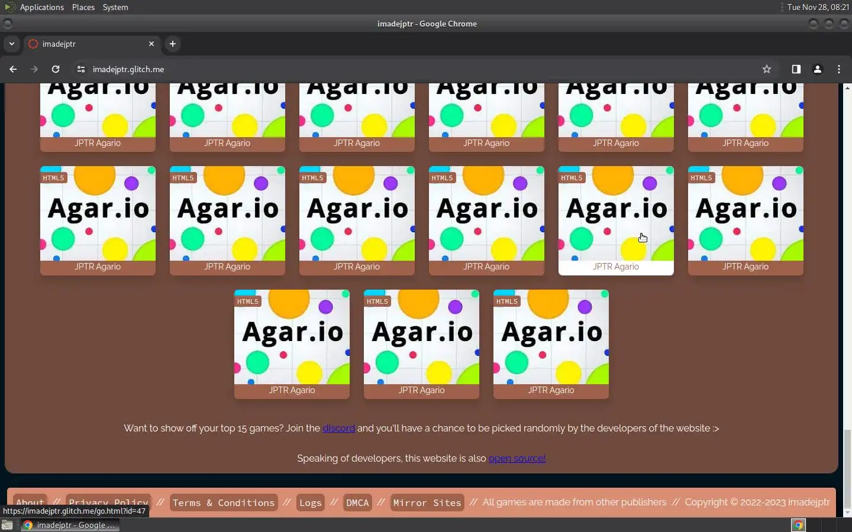Click the Chrome icon in system tray

pos(798,525)
